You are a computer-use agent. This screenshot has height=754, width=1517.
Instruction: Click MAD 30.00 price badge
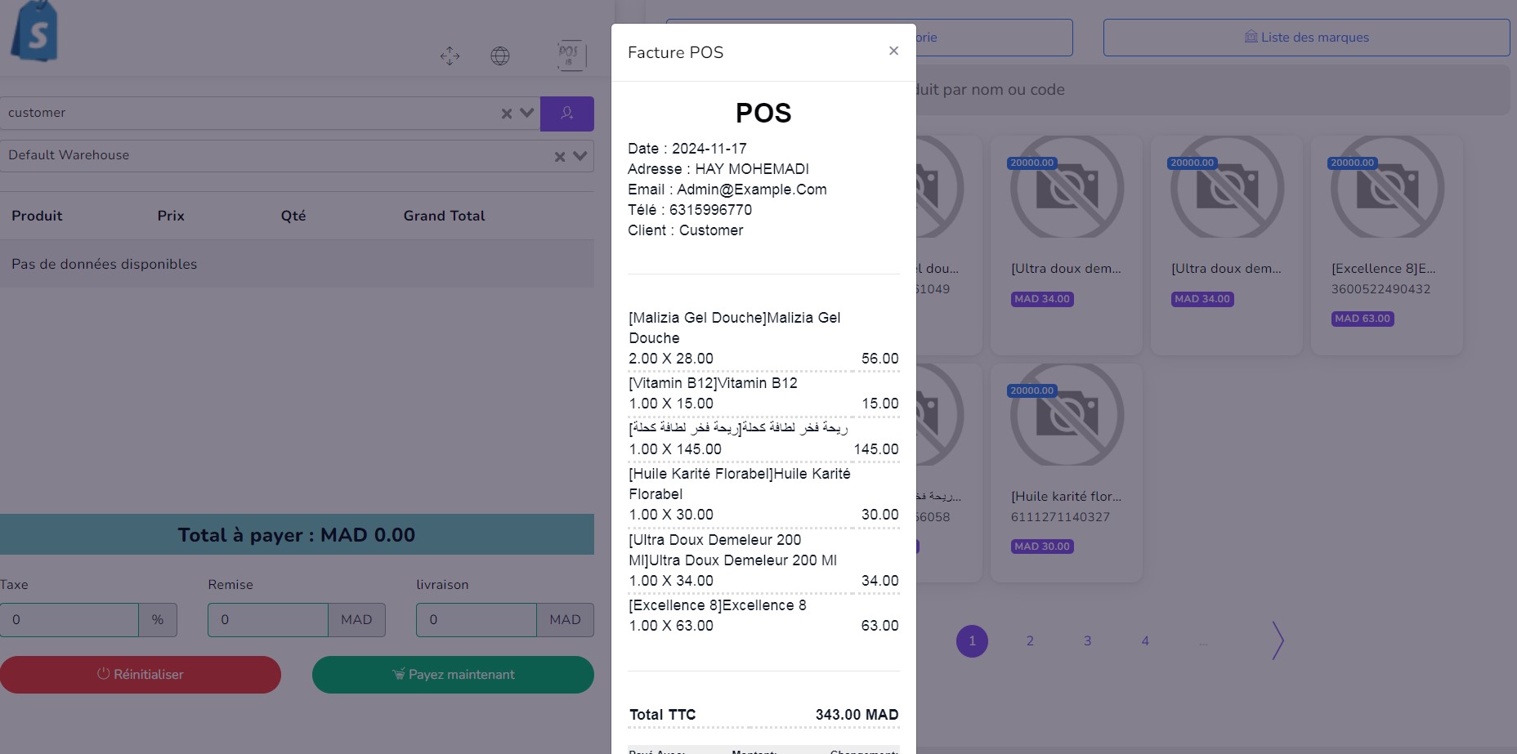1042,547
